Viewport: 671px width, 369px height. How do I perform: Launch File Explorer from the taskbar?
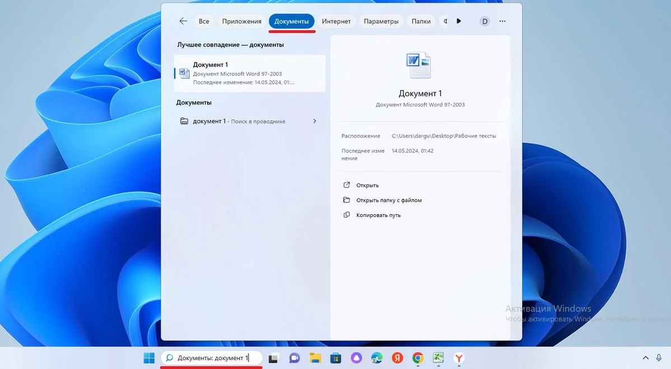[x=316, y=358]
